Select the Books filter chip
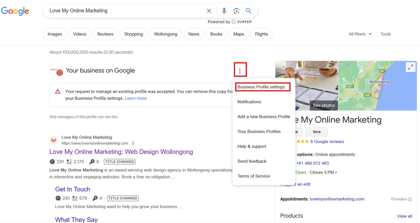Viewport: 420px width, 223px height. tap(216, 34)
